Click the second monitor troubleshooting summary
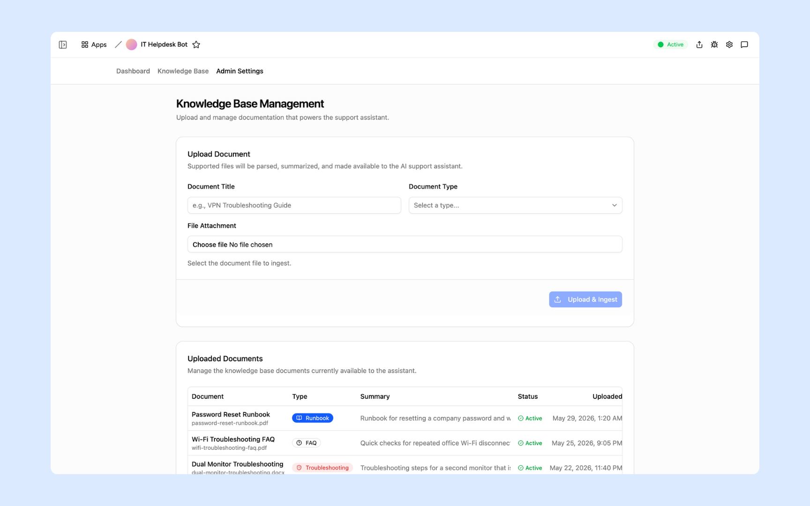 click(x=435, y=468)
